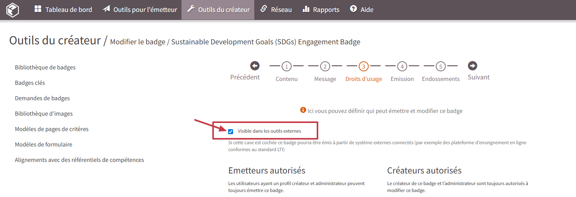Click the wrench icon for Outils du créateur
This screenshot has width=576, height=197.
[191, 9]
